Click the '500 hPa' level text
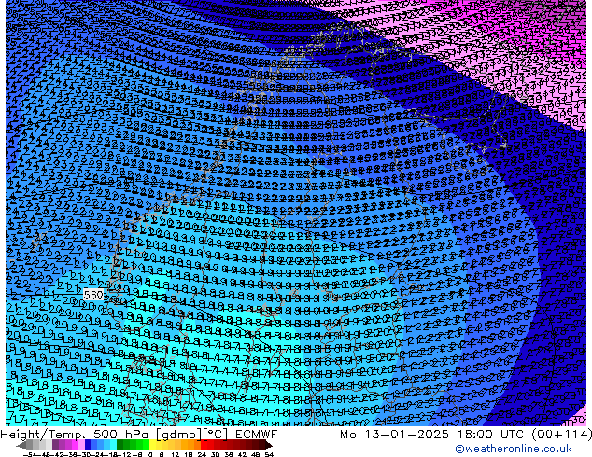This screenshot has width=592, height=457. 120,435
